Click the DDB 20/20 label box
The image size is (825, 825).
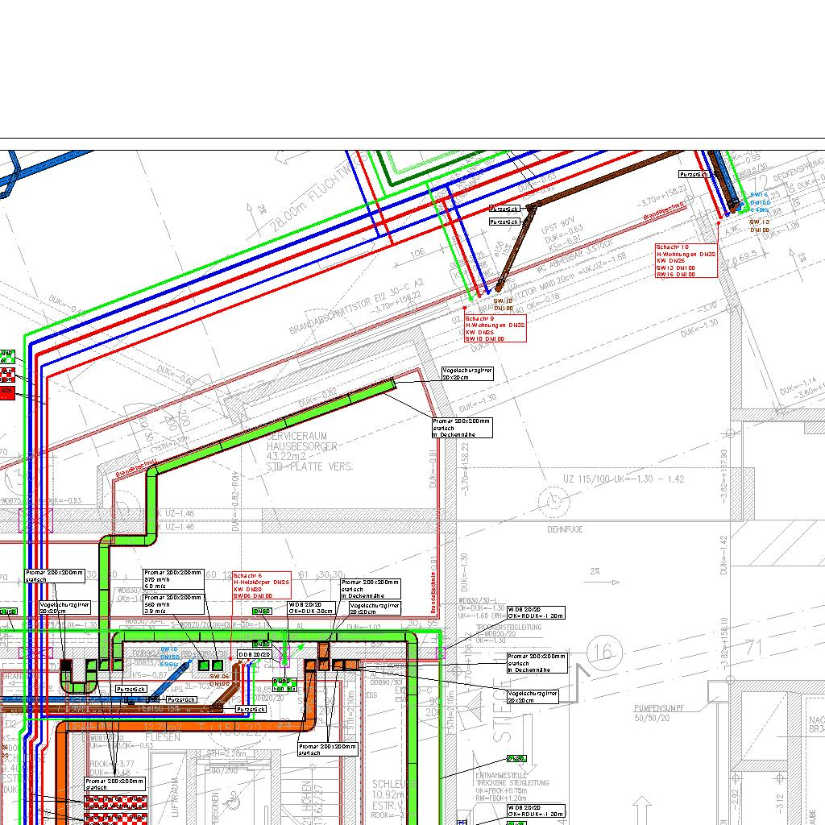[x=255, y=654]
